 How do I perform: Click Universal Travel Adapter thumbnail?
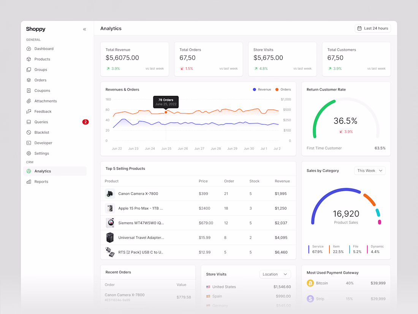tap(110, 237)
